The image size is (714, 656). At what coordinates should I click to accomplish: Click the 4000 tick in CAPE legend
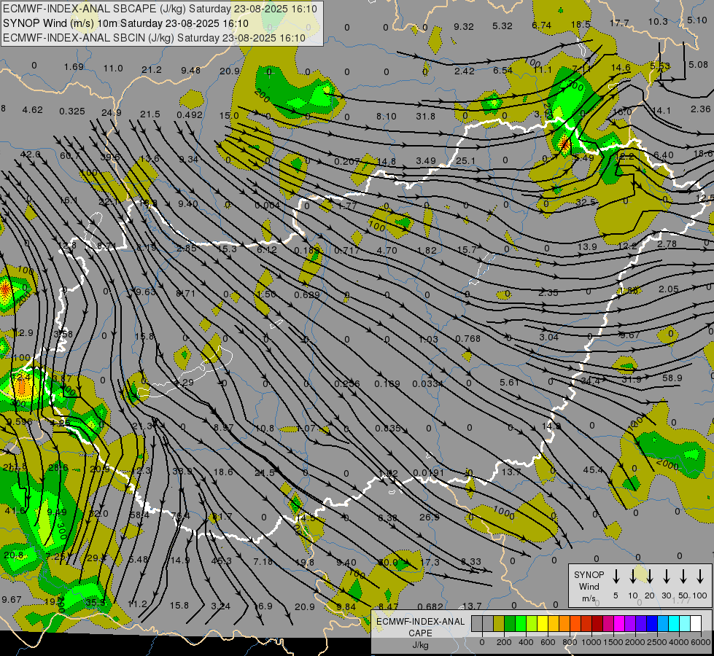[679, 642]
